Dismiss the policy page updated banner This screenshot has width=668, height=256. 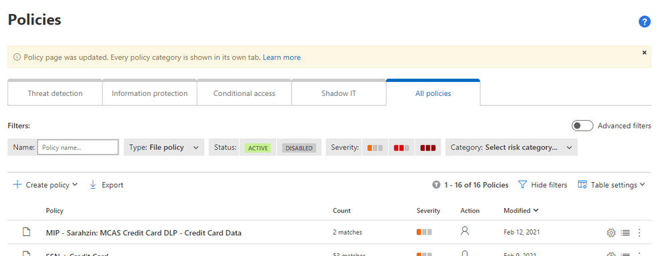644,53
